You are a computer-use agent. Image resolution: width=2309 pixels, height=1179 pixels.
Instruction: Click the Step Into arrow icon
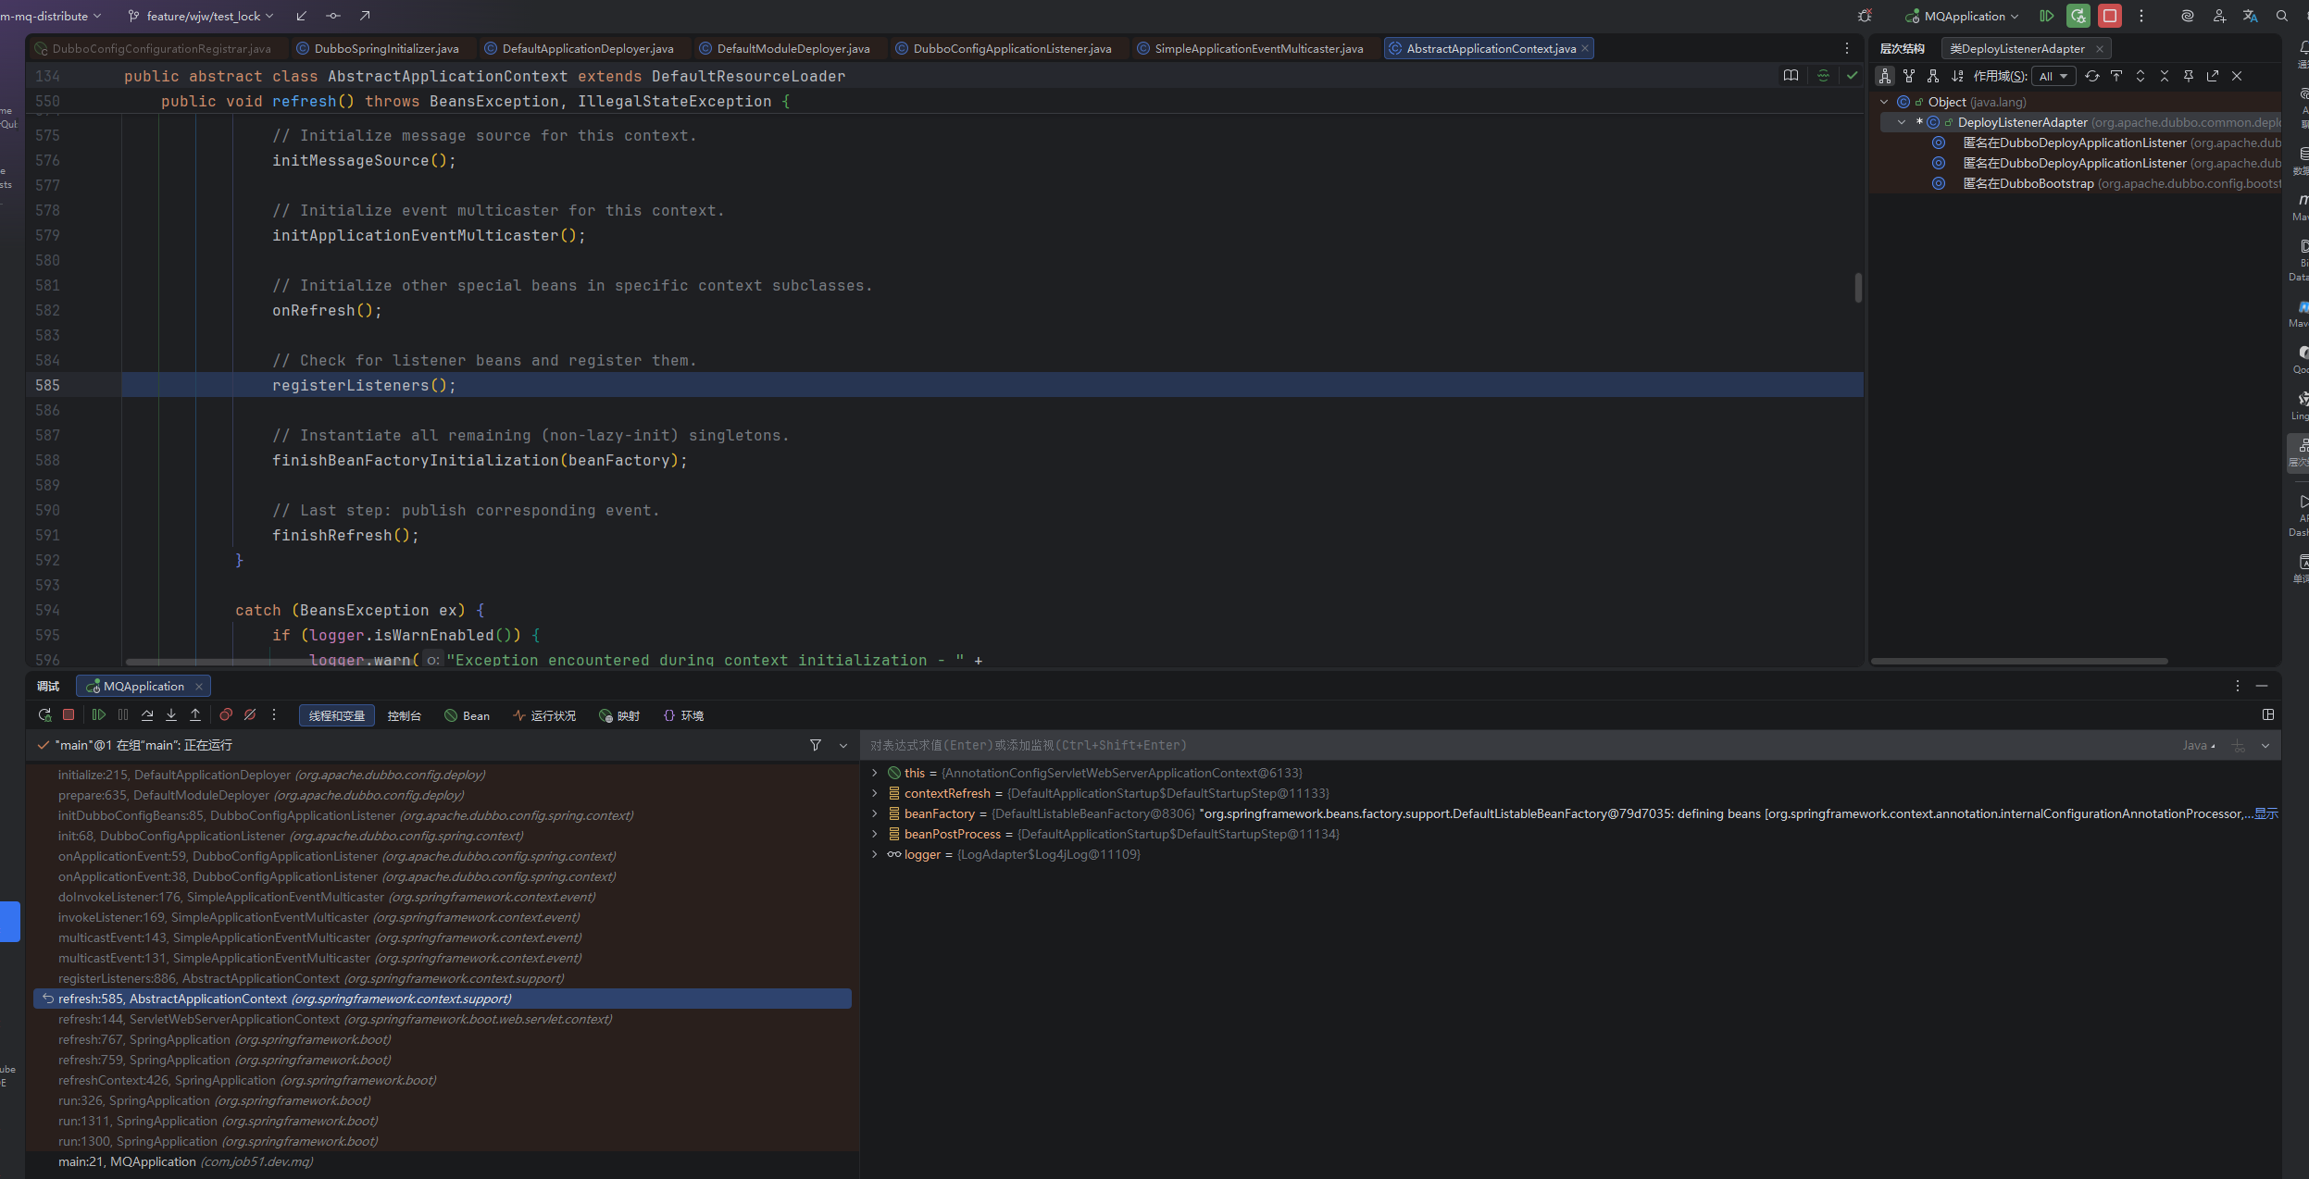171,715
